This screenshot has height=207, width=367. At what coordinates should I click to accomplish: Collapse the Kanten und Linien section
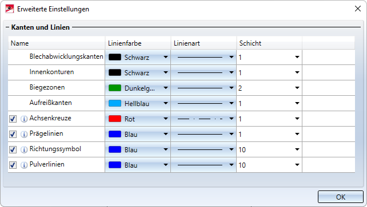click(x=7, y=27)
